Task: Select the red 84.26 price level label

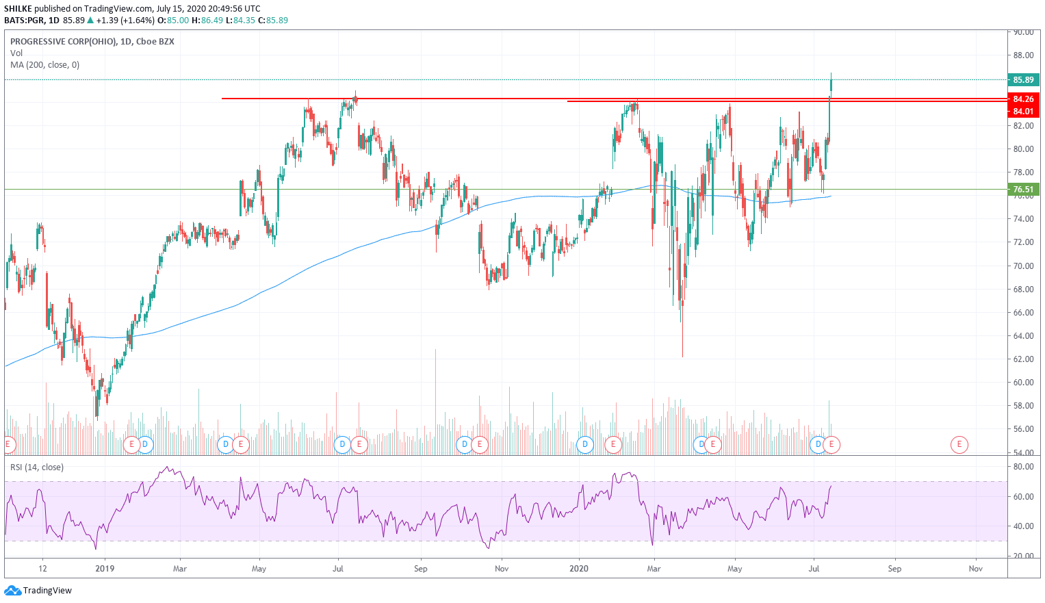Action: (x=1023, y=99)
